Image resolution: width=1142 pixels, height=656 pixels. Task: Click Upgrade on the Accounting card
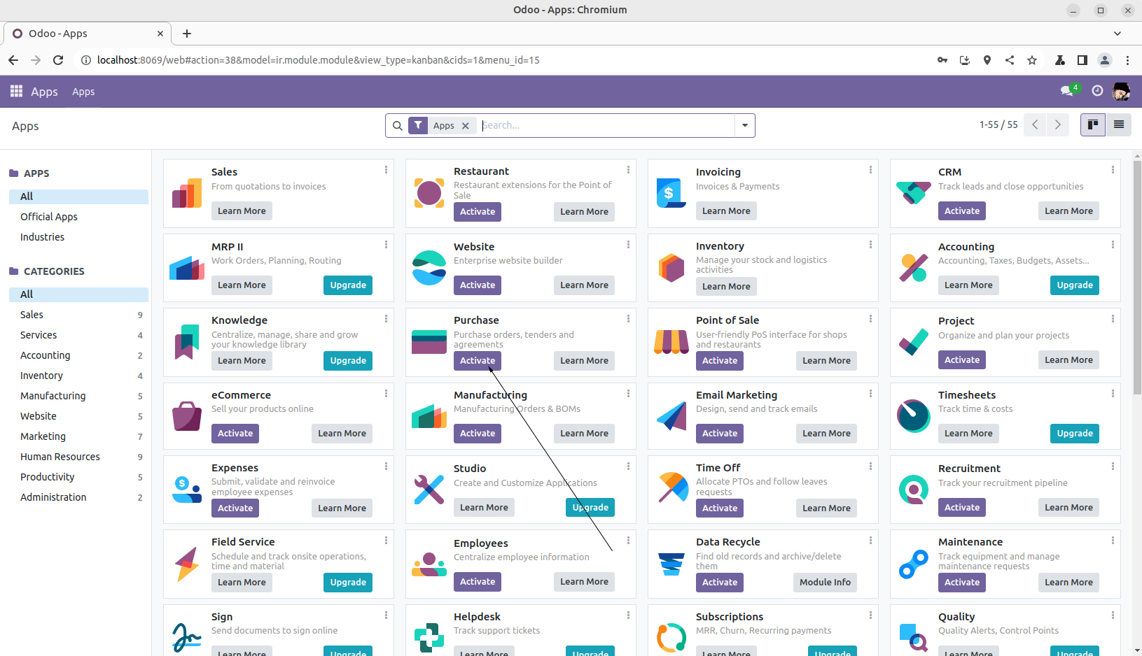tap(1074, 285)
